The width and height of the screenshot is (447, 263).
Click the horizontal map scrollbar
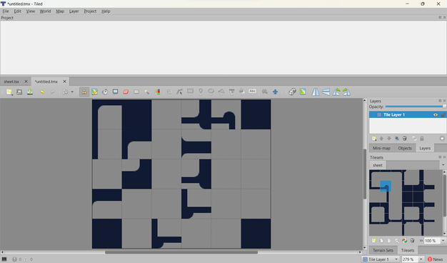181,252
